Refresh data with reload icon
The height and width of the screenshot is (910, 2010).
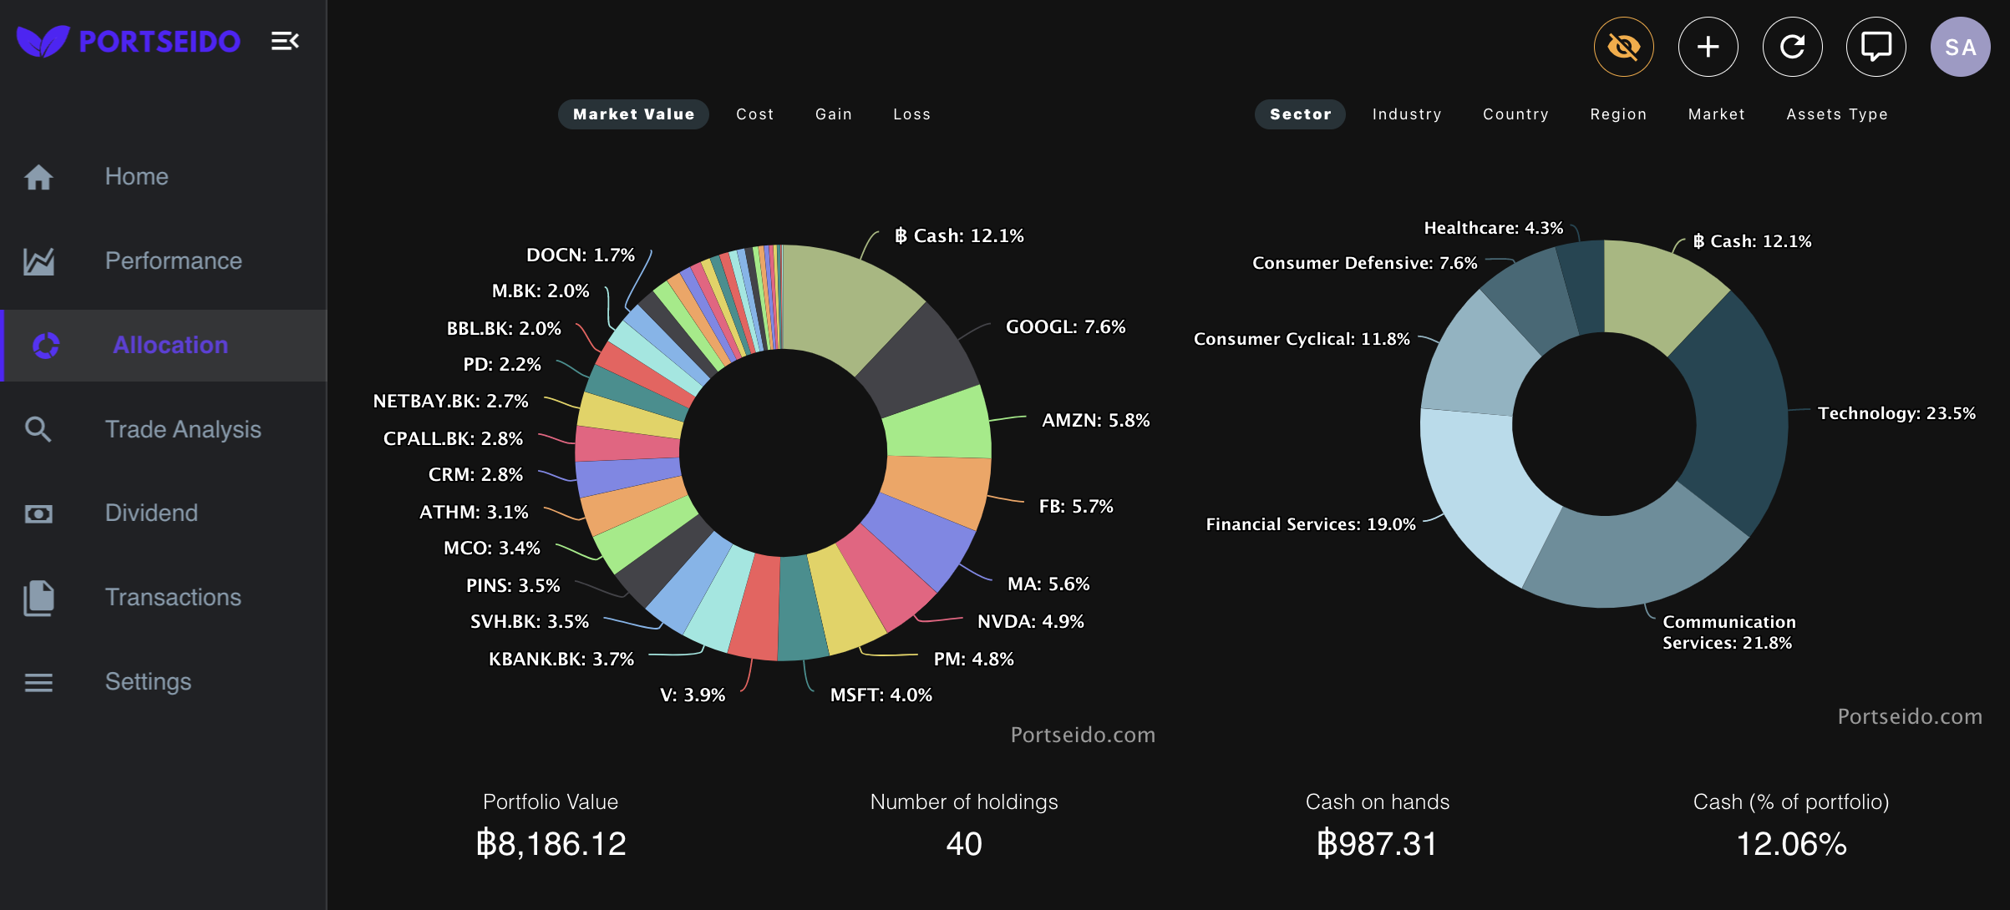1792,47
